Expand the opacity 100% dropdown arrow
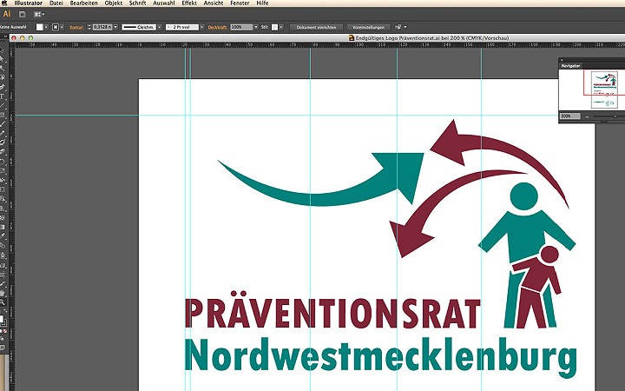The width and height of the screenshot is (625, 391). point(256,27)
